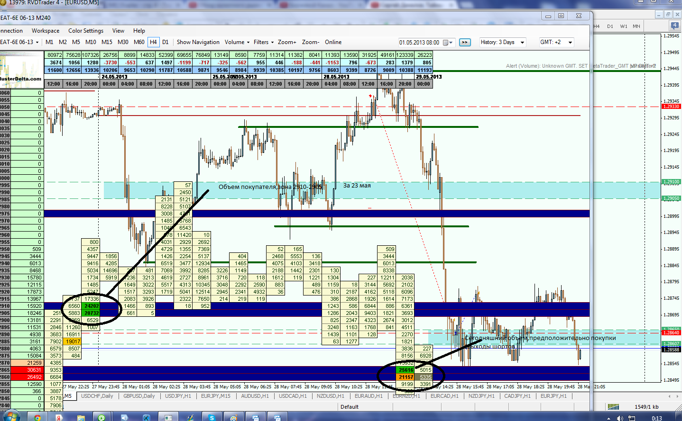Open the USDCAD,H1 chart tab
Screen dimensions: 682x421
[x=293, y=396]
